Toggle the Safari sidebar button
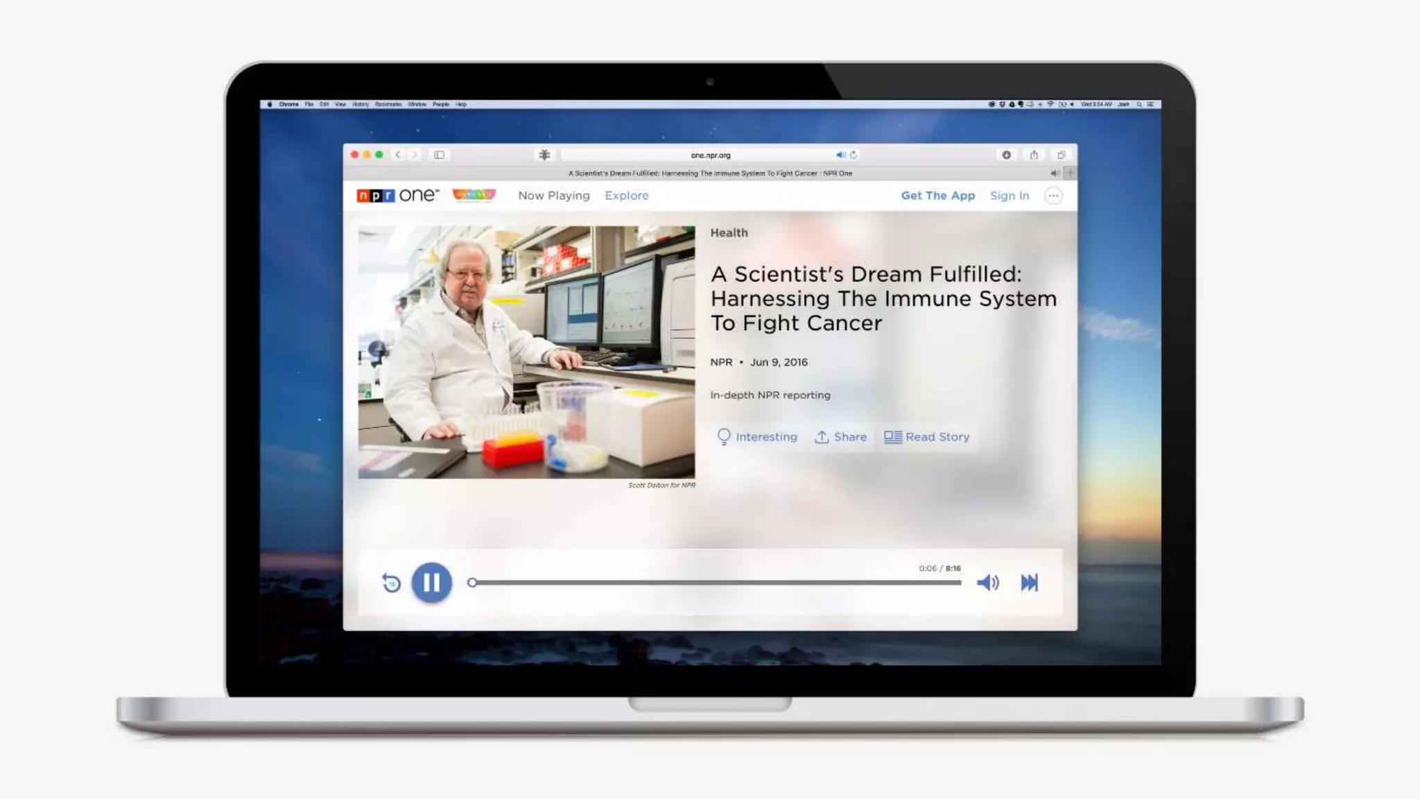Image resolution: width=1420 pixels, height=799 pixels. pos(439,155)
